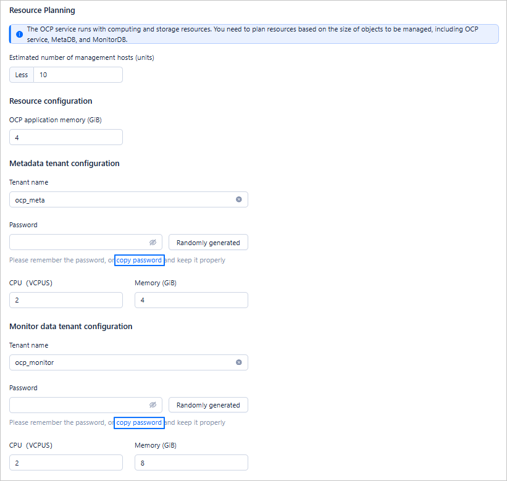Open the Less selector for management hosts
Image resolution: width=507 pixels, height=481 pixels.
22,75
